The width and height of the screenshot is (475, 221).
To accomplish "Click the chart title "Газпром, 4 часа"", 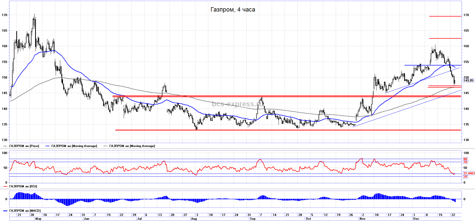I will pos(233,10).
